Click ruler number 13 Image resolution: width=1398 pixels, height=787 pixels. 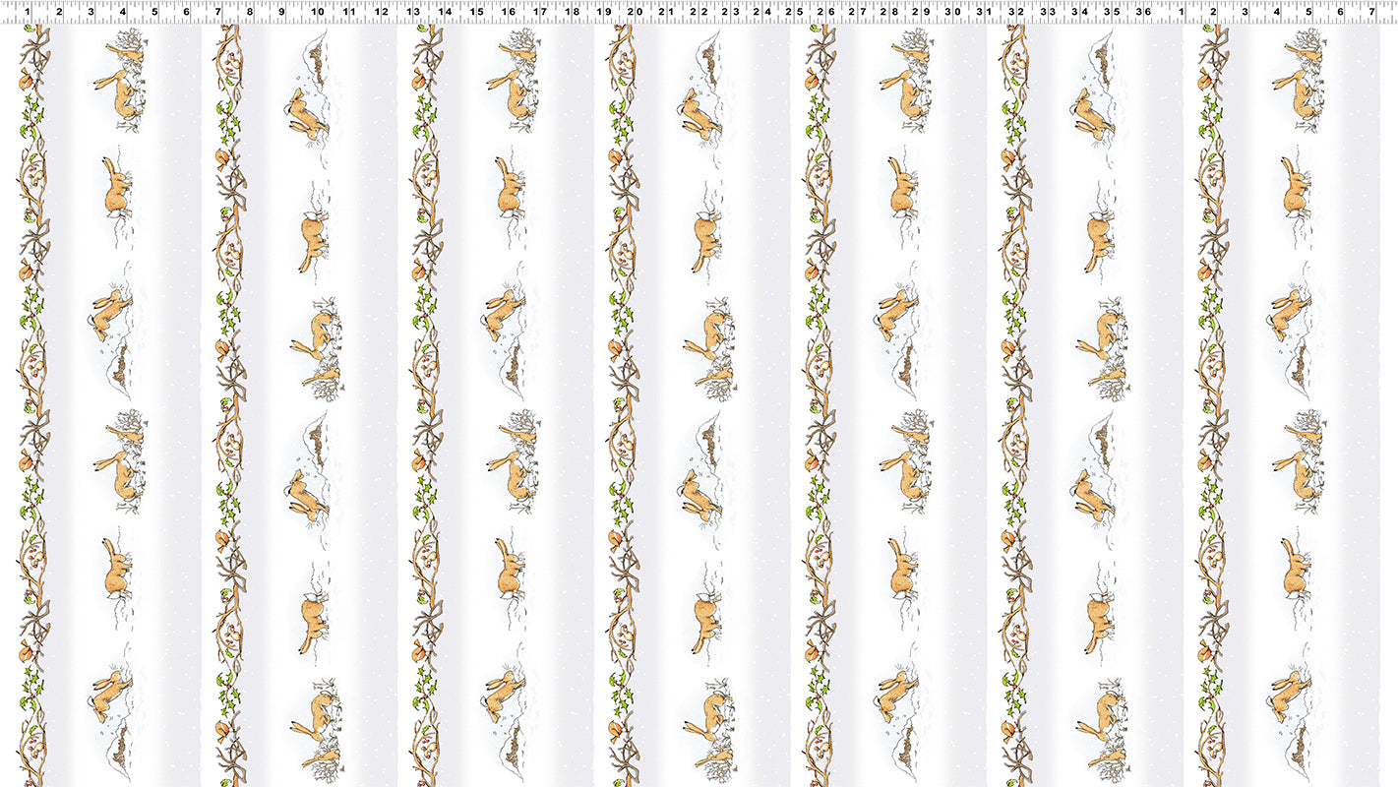pyautogui.click(x=412, y=13)
